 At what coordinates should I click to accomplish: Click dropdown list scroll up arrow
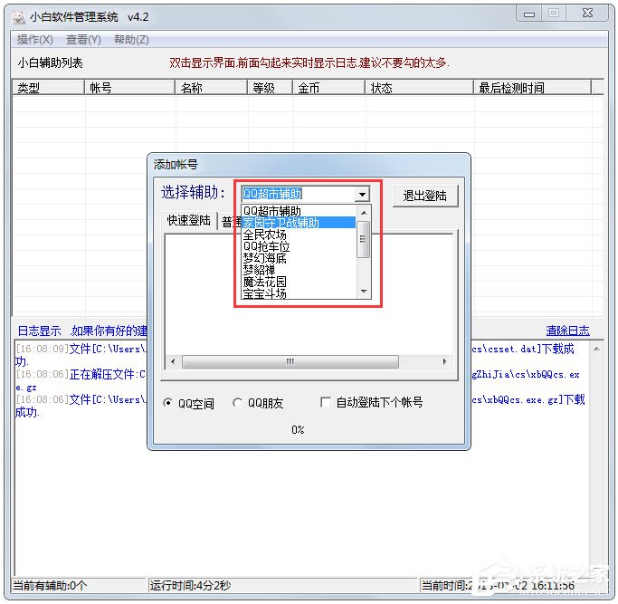364,213
